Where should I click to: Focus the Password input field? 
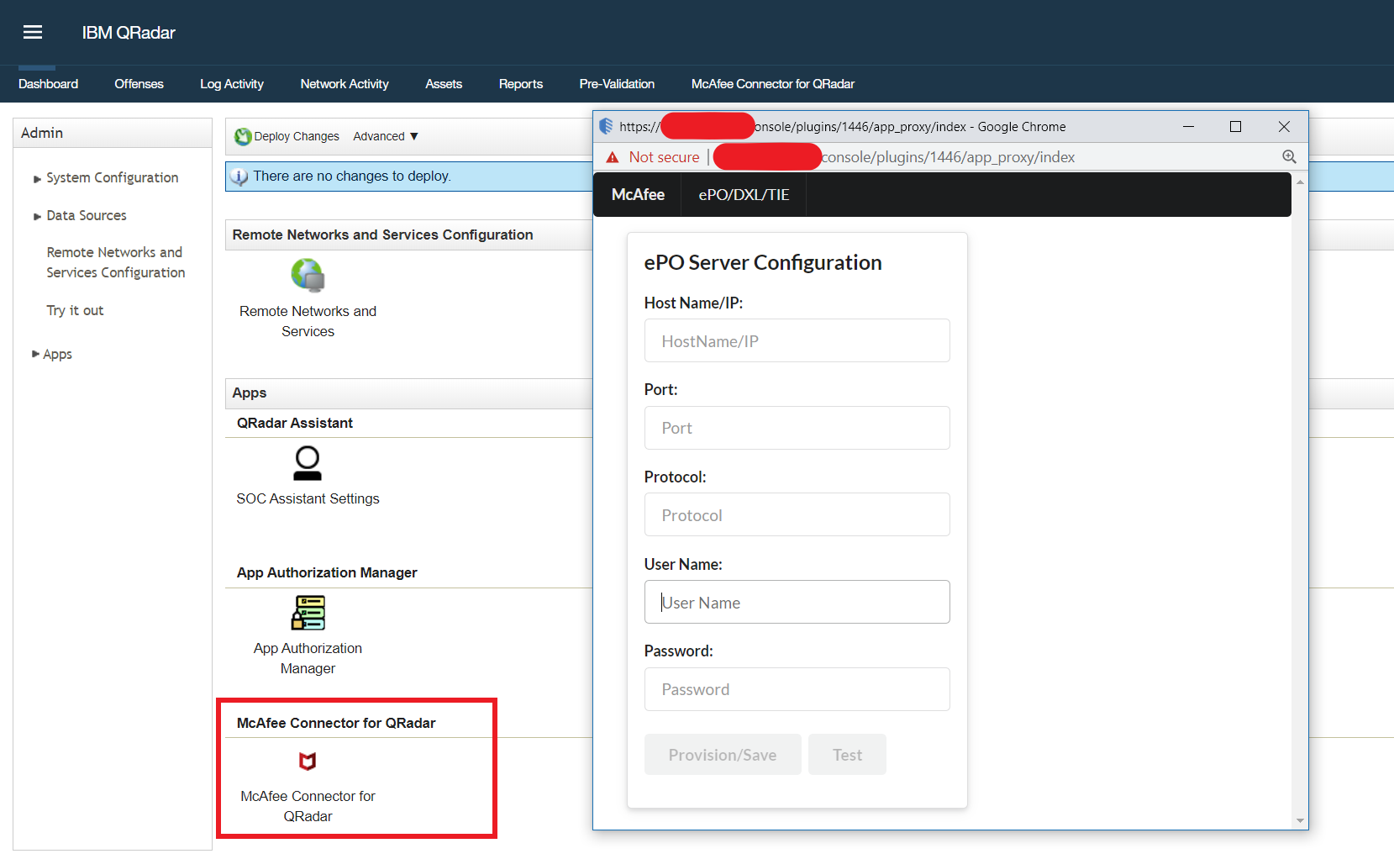pyautogui.click(x=797, y=689)
